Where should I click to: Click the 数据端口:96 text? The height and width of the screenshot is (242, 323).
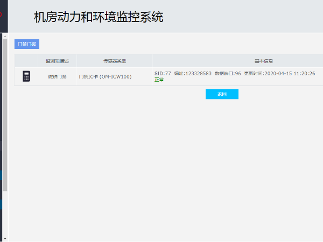(x=227, y=73)
